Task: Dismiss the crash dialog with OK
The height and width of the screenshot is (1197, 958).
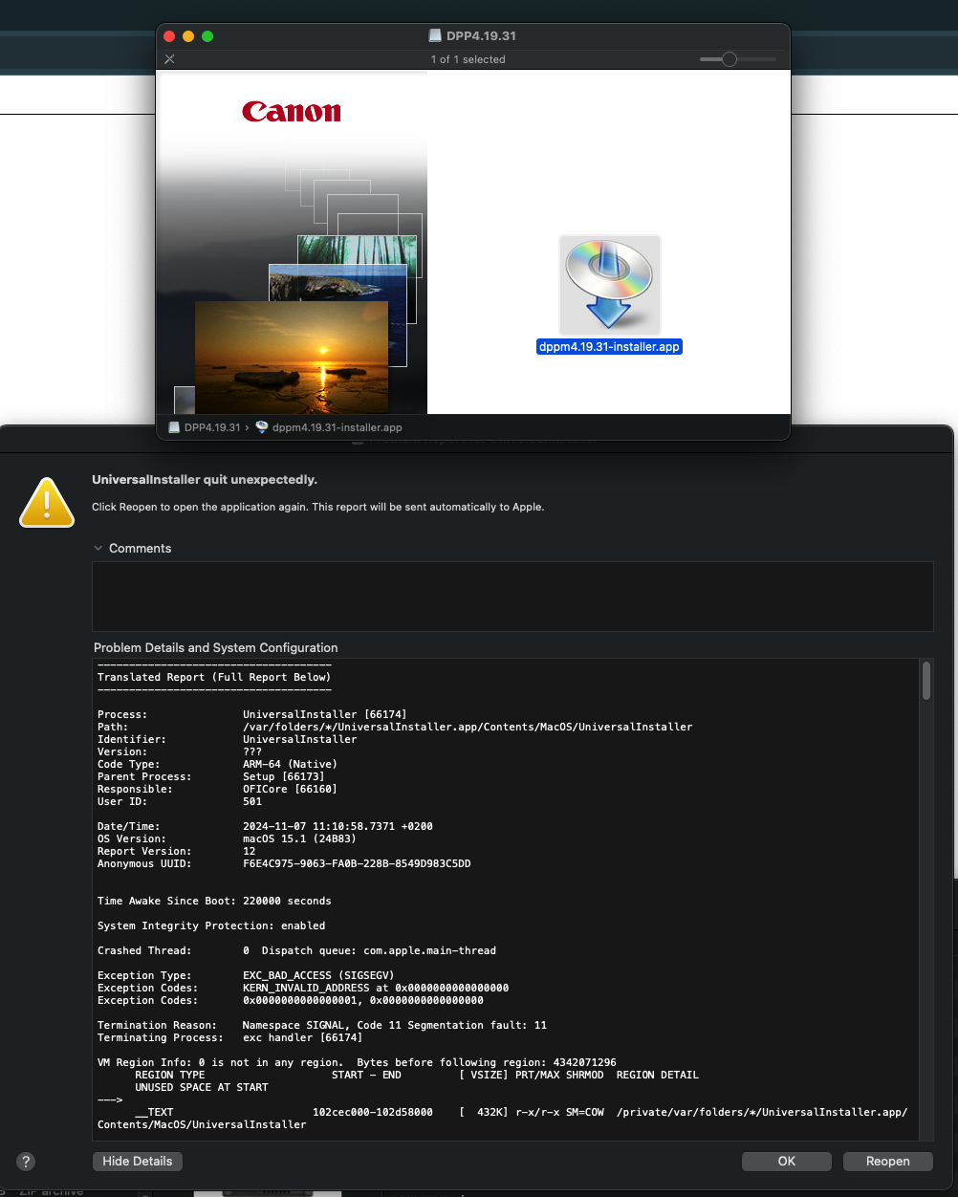Action: [x=787, y=1161]
